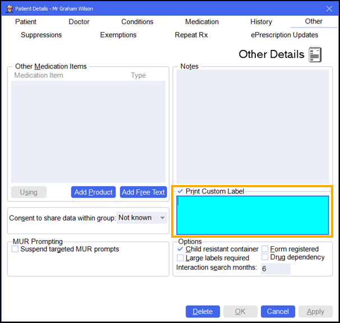Open the Conditions tab
340x323 pixels.
[137, 22]
